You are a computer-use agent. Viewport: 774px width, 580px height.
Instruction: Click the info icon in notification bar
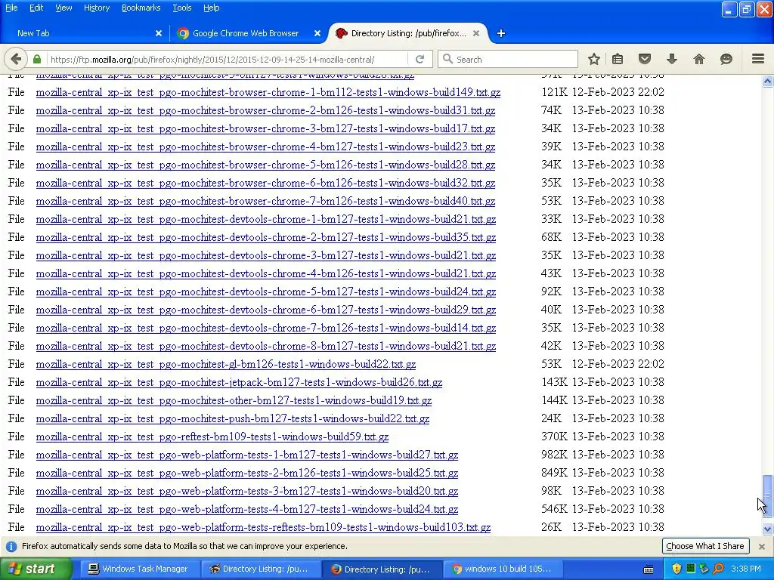pos(11,547)
